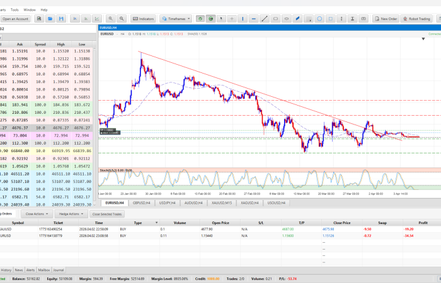Toggle the second green arrow toolbar button
The image size is (441, 283).
tap(210, 19)
